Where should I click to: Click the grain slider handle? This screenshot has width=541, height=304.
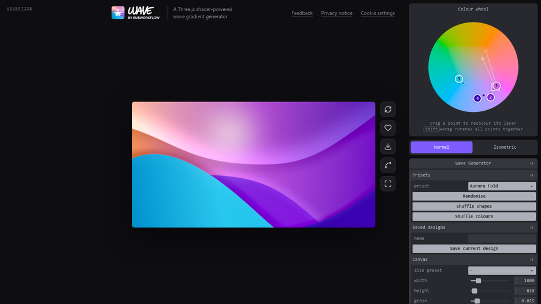pos(477,301)
